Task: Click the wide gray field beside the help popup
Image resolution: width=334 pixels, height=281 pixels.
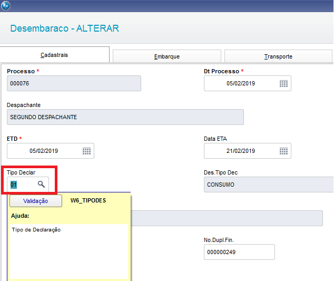Action: pyautogui.click(x=227, y=218)
